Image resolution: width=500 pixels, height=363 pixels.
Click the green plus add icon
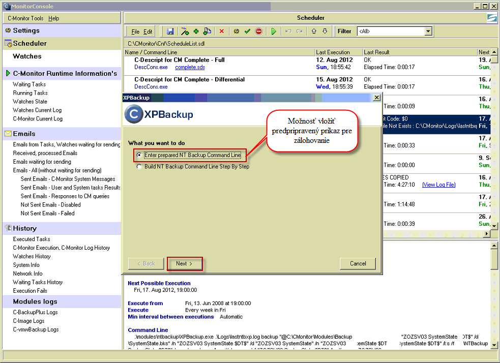pyautogui.click(x=196, y=31)
